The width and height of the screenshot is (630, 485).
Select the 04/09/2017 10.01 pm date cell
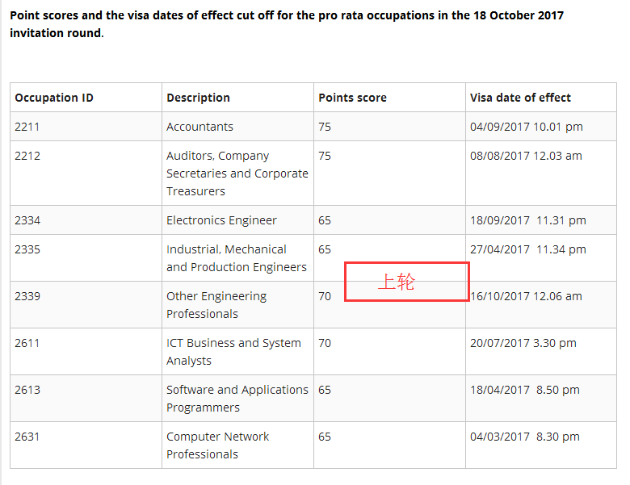[x=526, y=127]
